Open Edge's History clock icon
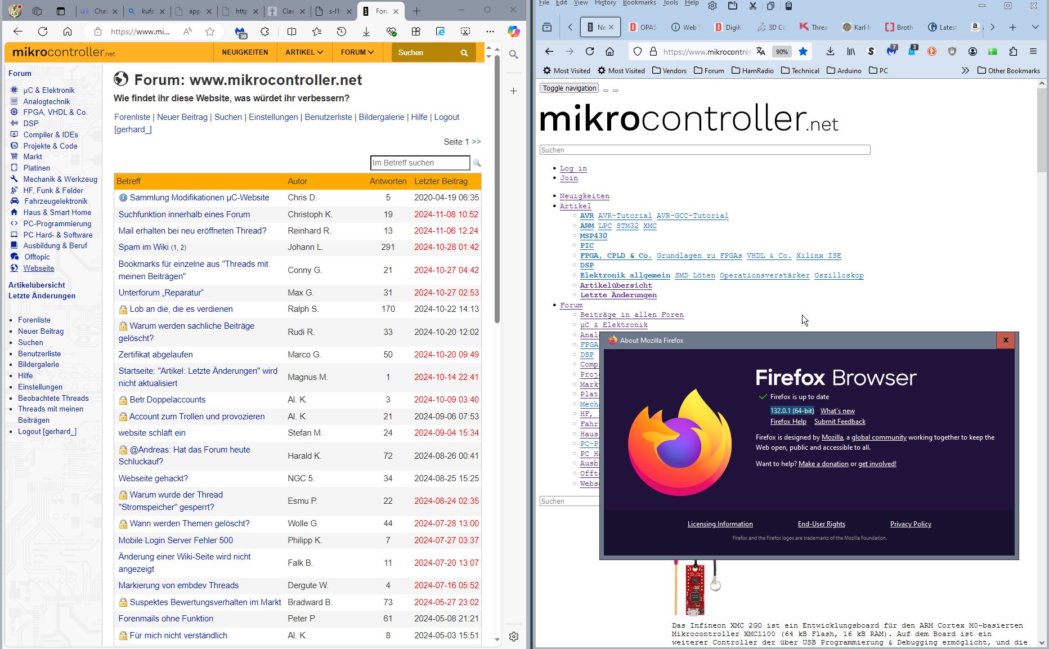Screen dimensions: 1049x649 [342, 32]
